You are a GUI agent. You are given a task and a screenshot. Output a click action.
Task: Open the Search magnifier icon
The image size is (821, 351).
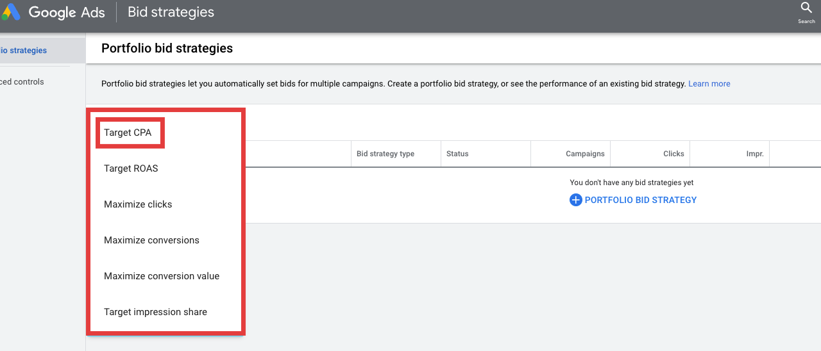tap(806, 8)
